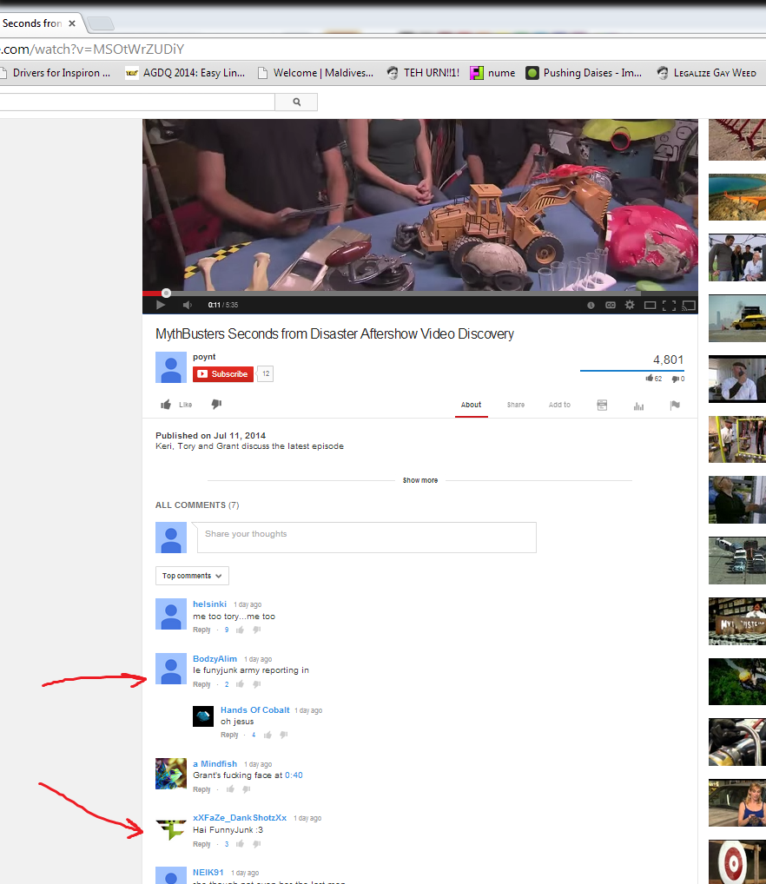Open the video statistics bar-chart icon
The width and height of the screenshot is (766, 884).
point(638,406)
